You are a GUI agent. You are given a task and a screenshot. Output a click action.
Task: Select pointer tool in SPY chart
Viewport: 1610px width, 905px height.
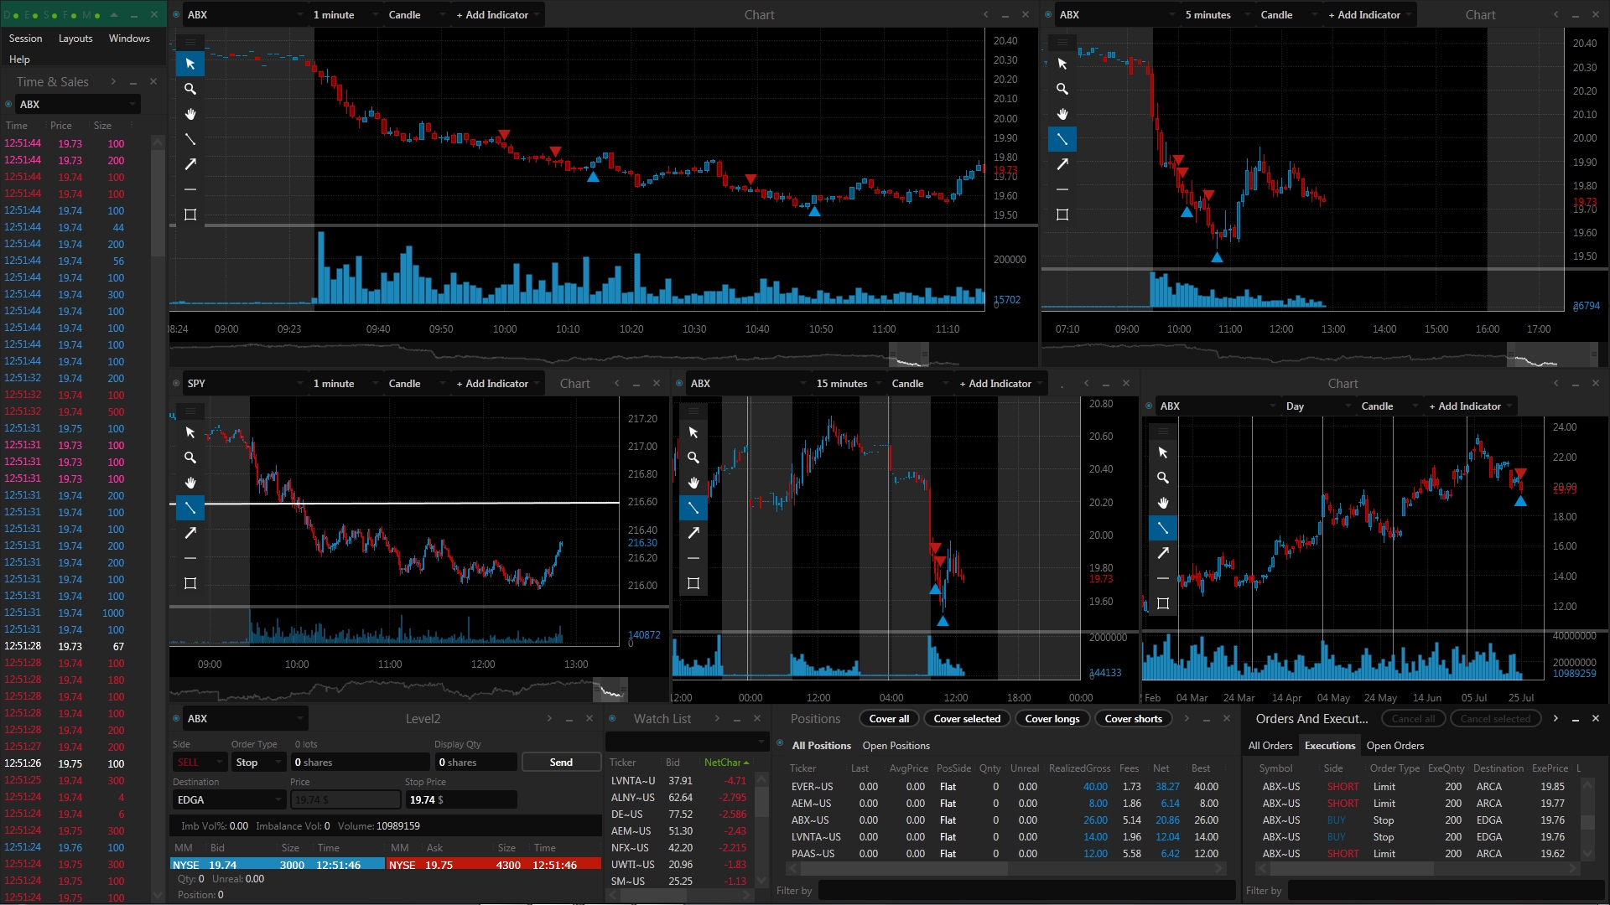tap(190, 432)
